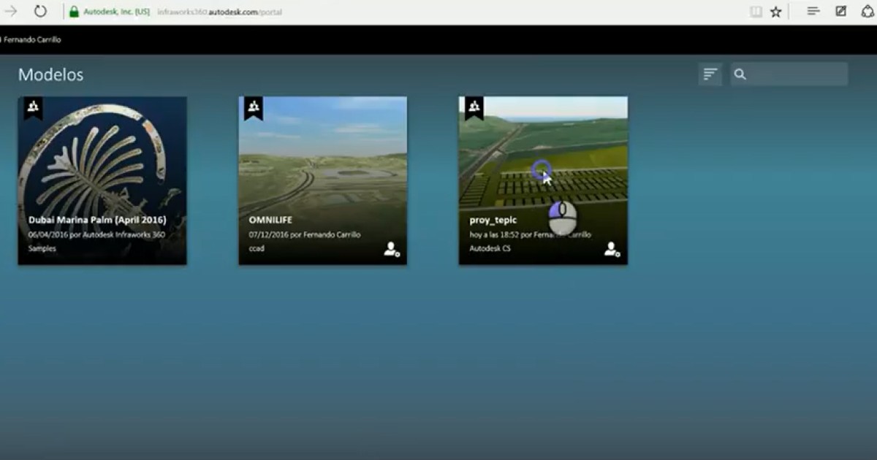
Task: Click the magnifier icon in the search box
Action: [x=739, y=74]
